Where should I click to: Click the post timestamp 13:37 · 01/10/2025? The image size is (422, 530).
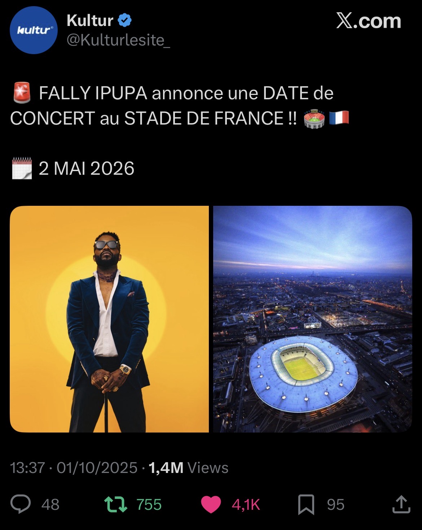click(x=74, y=468)
